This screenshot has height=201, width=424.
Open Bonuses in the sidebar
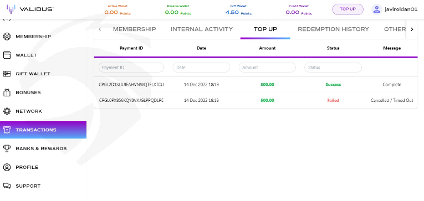pyautogui.click(x=28, y=92)
